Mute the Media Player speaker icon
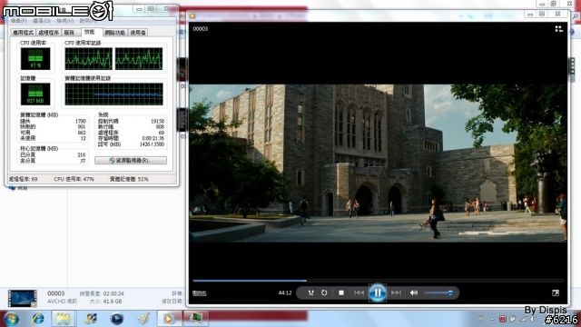 click(414, 292)
